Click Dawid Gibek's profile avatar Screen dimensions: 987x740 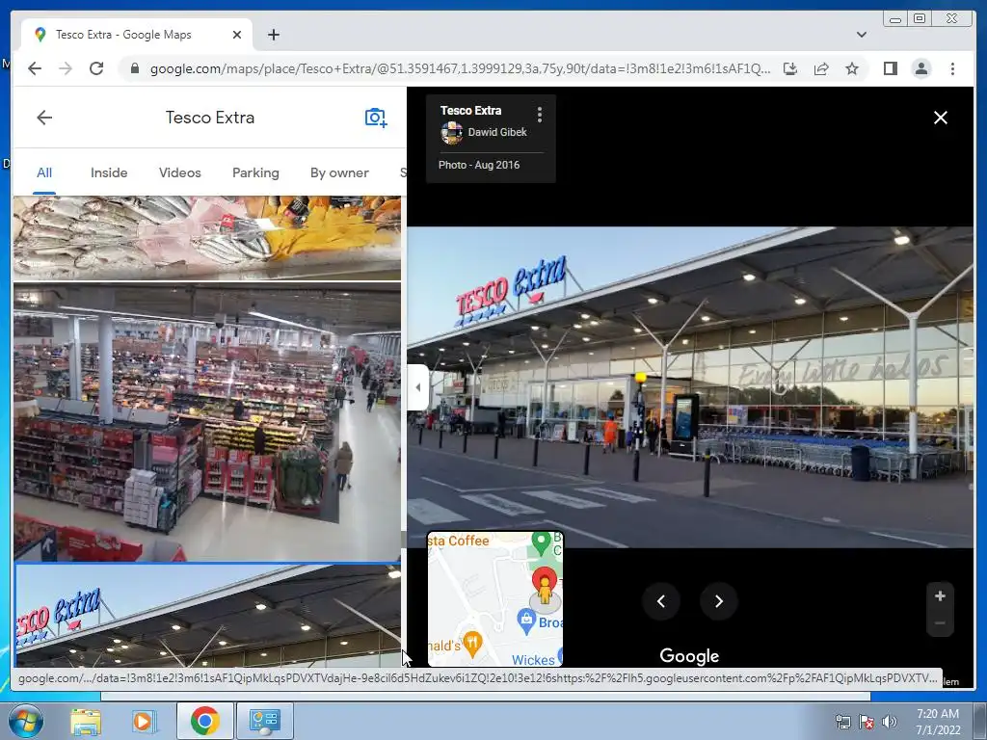coord(451,133)
